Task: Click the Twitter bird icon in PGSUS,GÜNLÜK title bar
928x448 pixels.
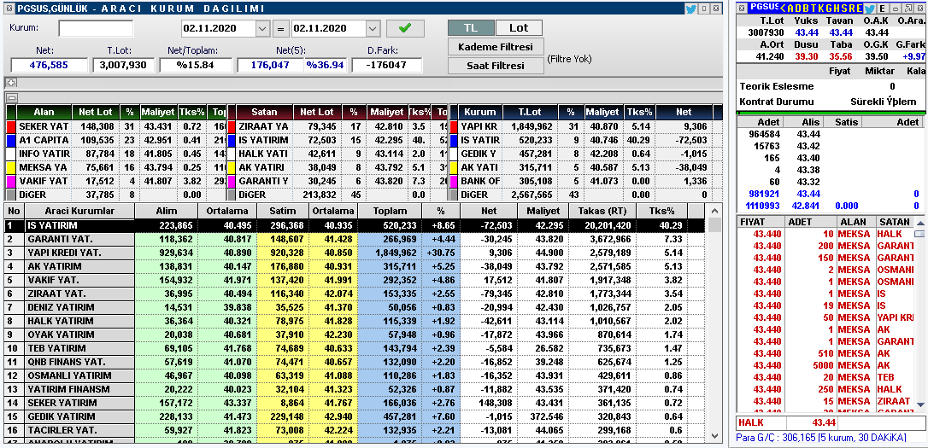Action: [x=690, y=9]
